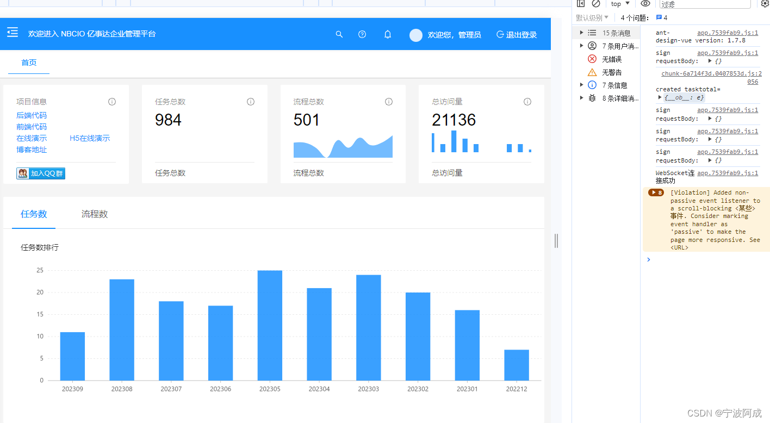Click info icon on 任务总数 card

point(251,102)
